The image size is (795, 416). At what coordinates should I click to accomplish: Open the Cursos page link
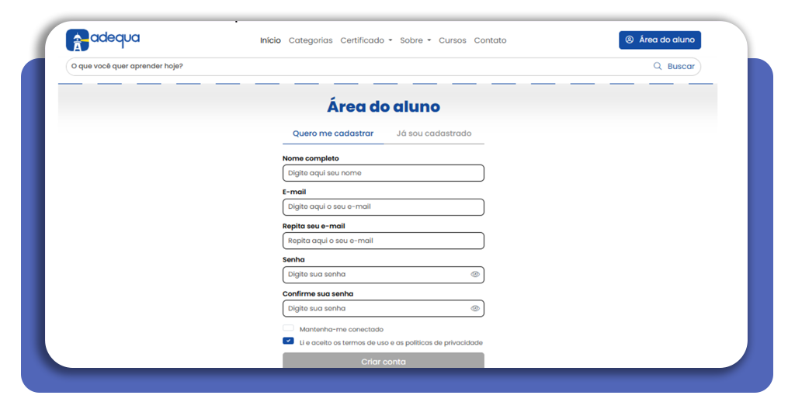(x=452, y=40)
